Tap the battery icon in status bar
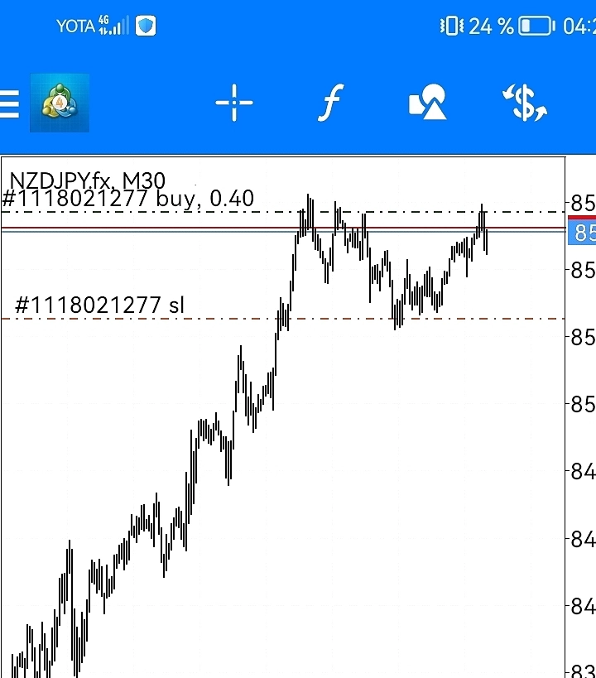 coord(536,26)
